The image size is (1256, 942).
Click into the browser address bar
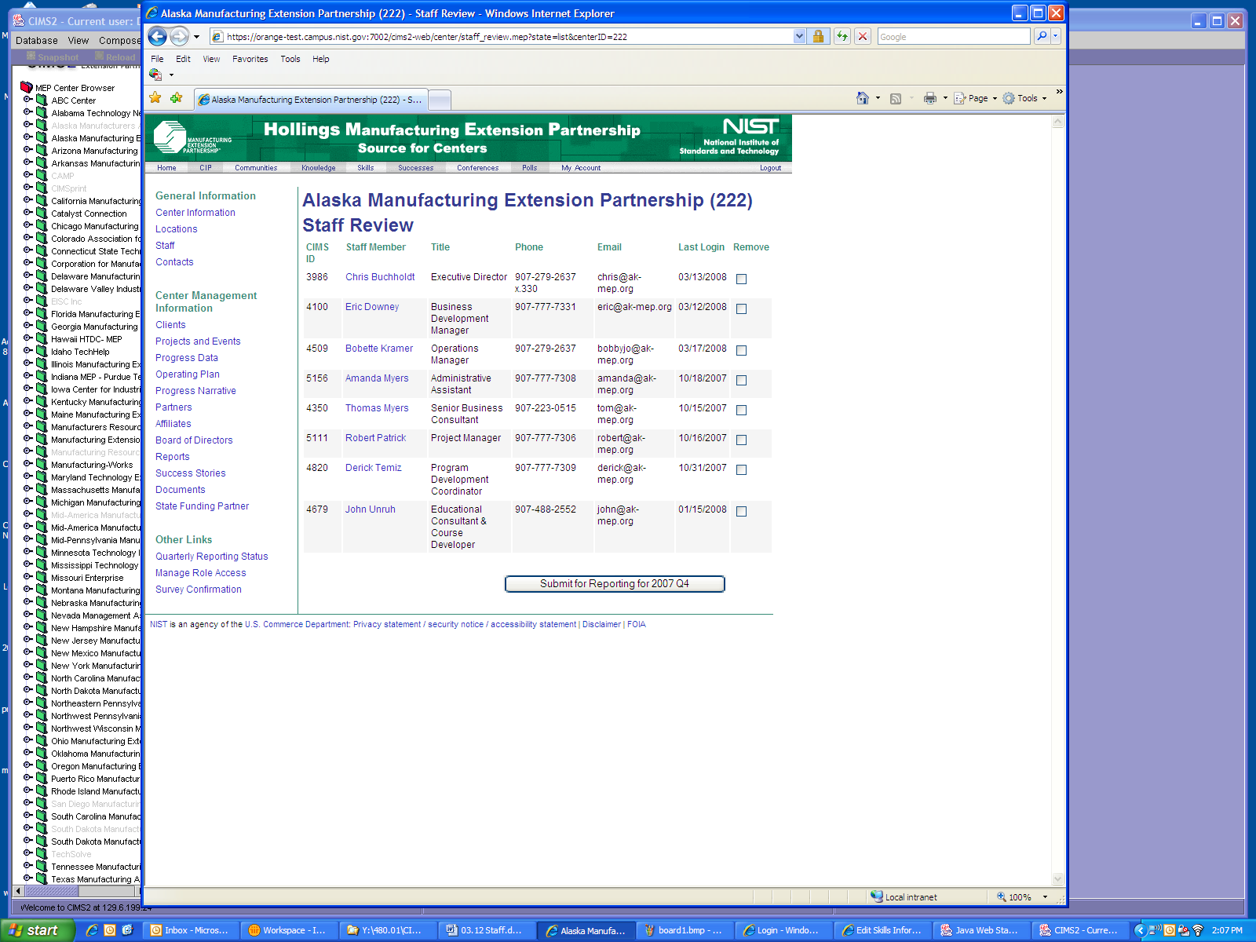[507, 36]
